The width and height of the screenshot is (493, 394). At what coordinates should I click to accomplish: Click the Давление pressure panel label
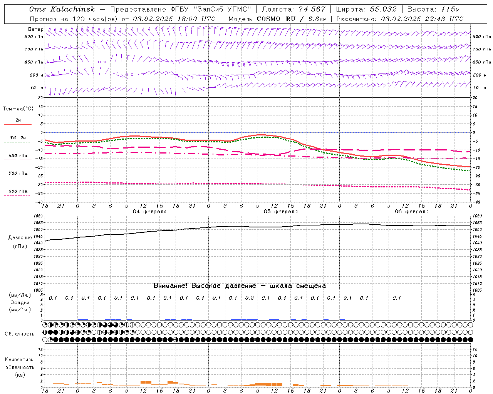20,238
